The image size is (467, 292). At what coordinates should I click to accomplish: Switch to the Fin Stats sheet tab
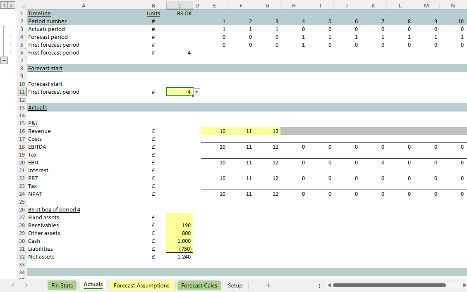[62, 285]
